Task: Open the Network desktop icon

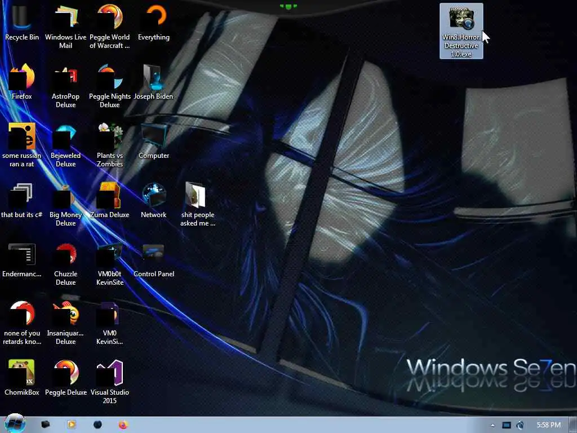Action: [154, 200]
